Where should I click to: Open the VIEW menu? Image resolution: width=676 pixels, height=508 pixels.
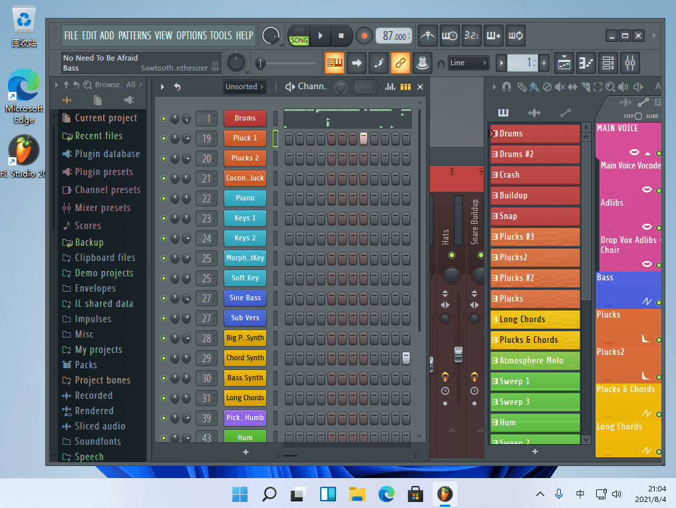point(164,36)
